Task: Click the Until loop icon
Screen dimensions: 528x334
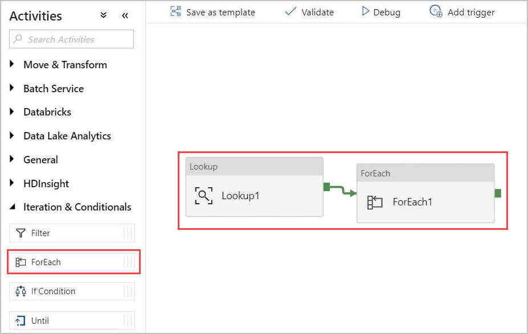Action: tap(20, 320)
